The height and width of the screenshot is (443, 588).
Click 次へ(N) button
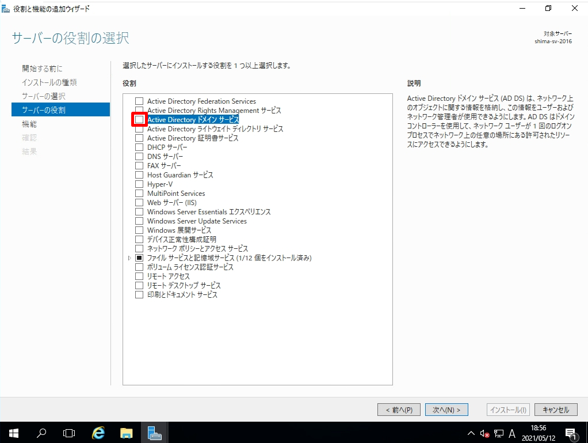pos(446,410)
